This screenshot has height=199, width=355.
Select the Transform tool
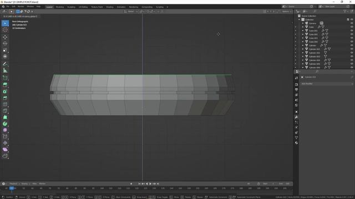[x=5, y=56]
